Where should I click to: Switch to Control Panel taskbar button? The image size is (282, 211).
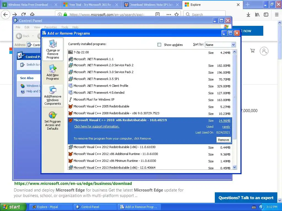point(95,207)
